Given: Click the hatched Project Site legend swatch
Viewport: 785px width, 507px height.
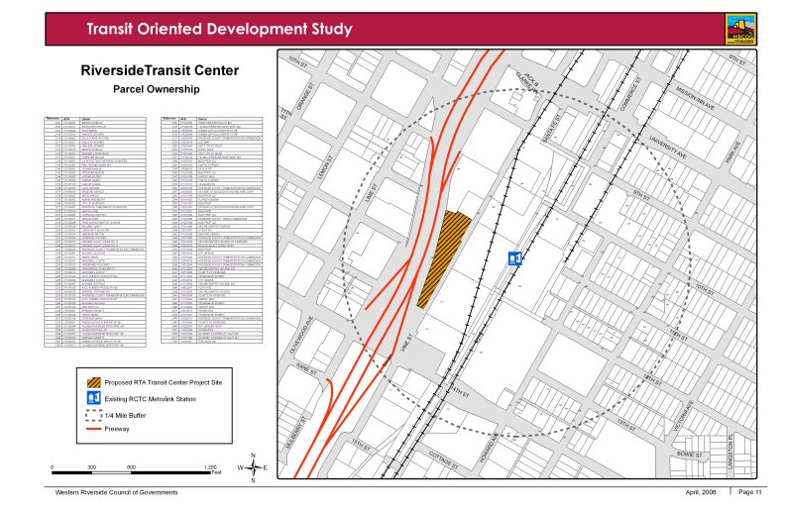Looking at the screenshot, I should 93,381.
